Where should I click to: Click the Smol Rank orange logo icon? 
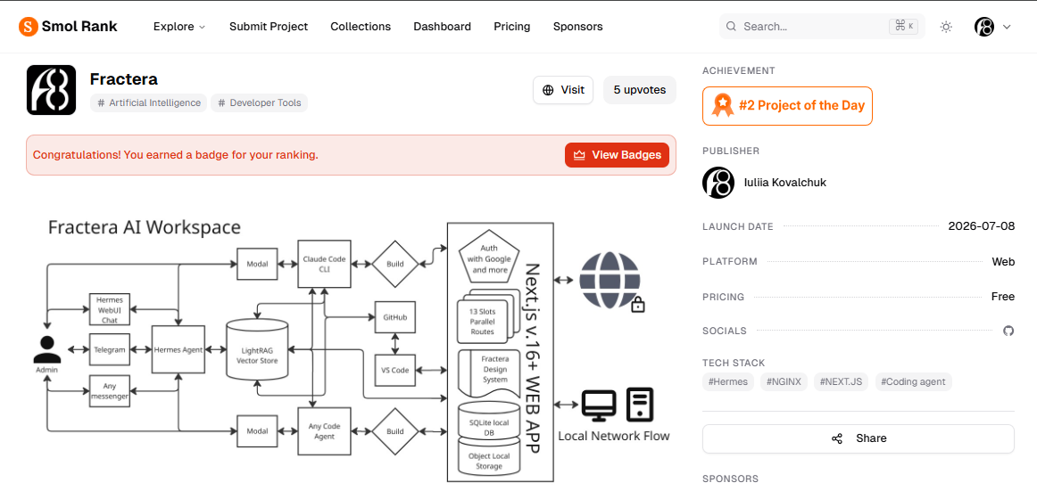pos(28,27)
